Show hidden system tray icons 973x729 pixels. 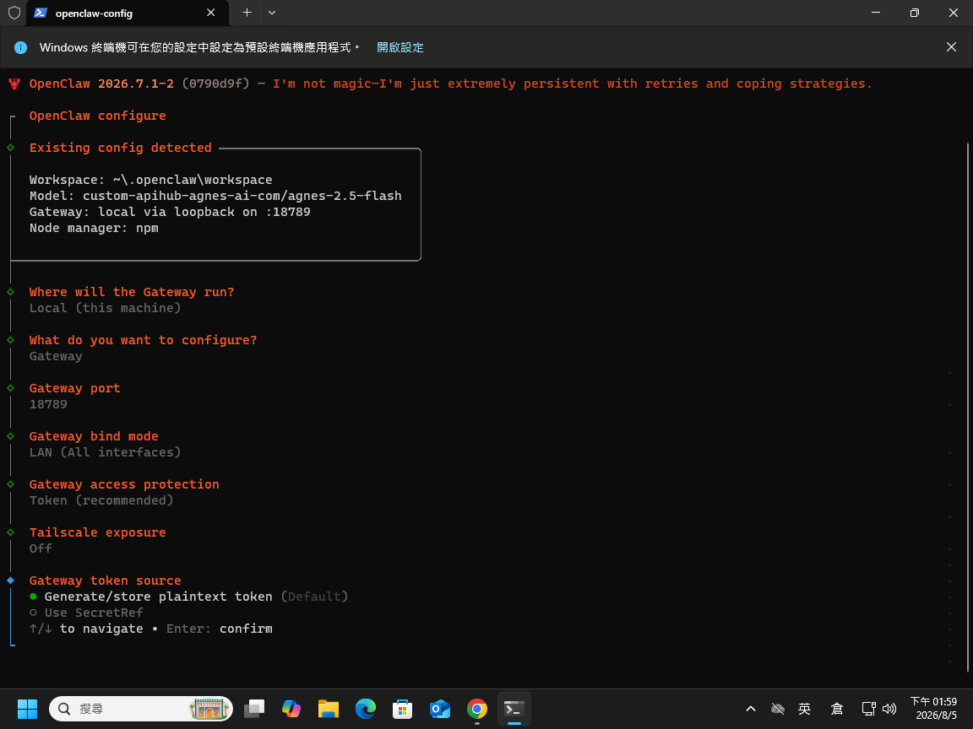[x=750, y=709]
